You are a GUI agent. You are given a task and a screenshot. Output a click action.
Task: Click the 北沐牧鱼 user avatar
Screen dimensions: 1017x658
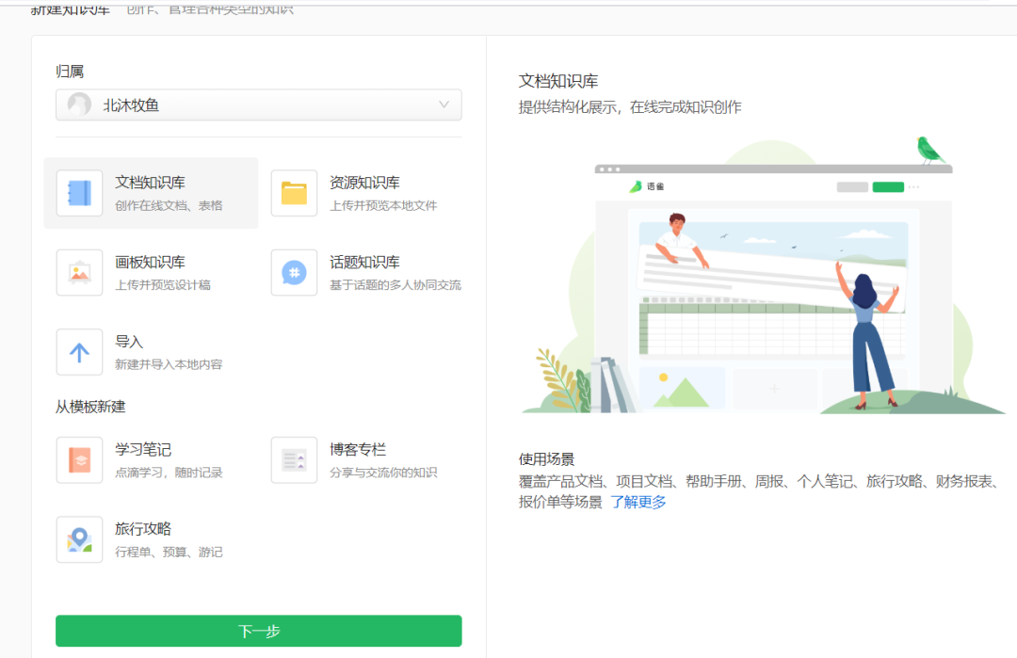point(80,105)
